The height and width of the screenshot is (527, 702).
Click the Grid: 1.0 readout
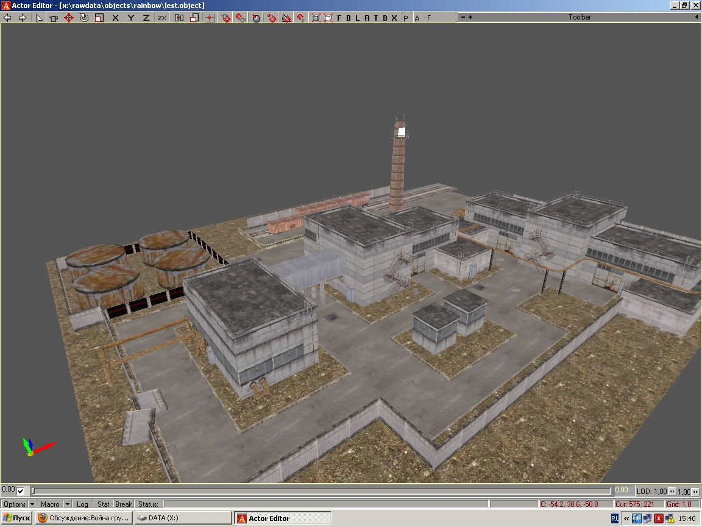tap(682, 504)
